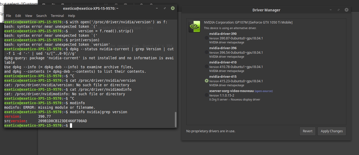359x155 pixels.
Task: Select the nvidia-driver-390 radio button
Action: pyautogui.click(x=207, y=38)
